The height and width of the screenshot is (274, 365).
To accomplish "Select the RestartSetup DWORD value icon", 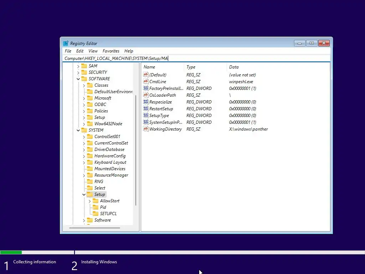I will 146,108.
